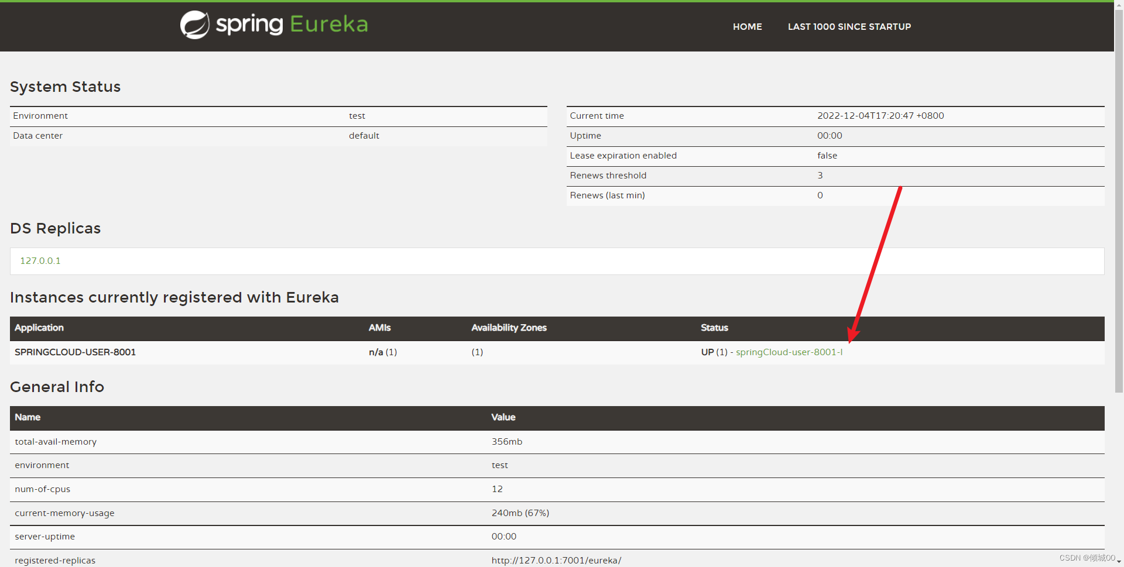This screenshot has height=567, width=1124.
Task: Select SPRINGCLOUD-USER-8001 application name
Action: 75,352
